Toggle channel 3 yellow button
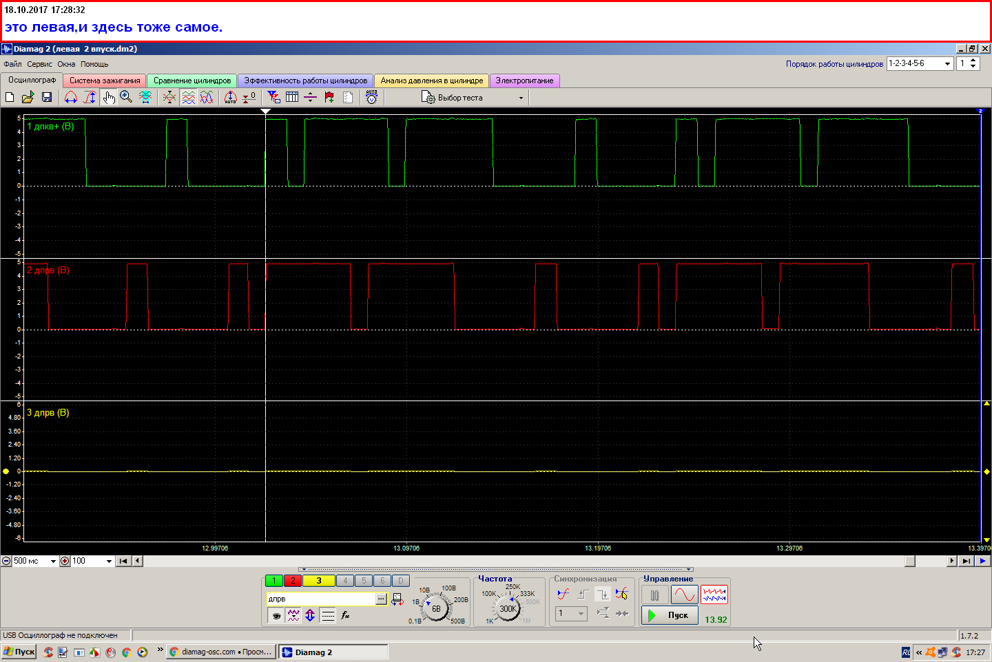The image size is (992, 662). pos(318,581)
